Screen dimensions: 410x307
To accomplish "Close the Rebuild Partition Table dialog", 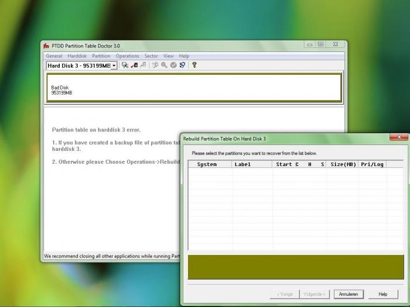I will (399, 137).
